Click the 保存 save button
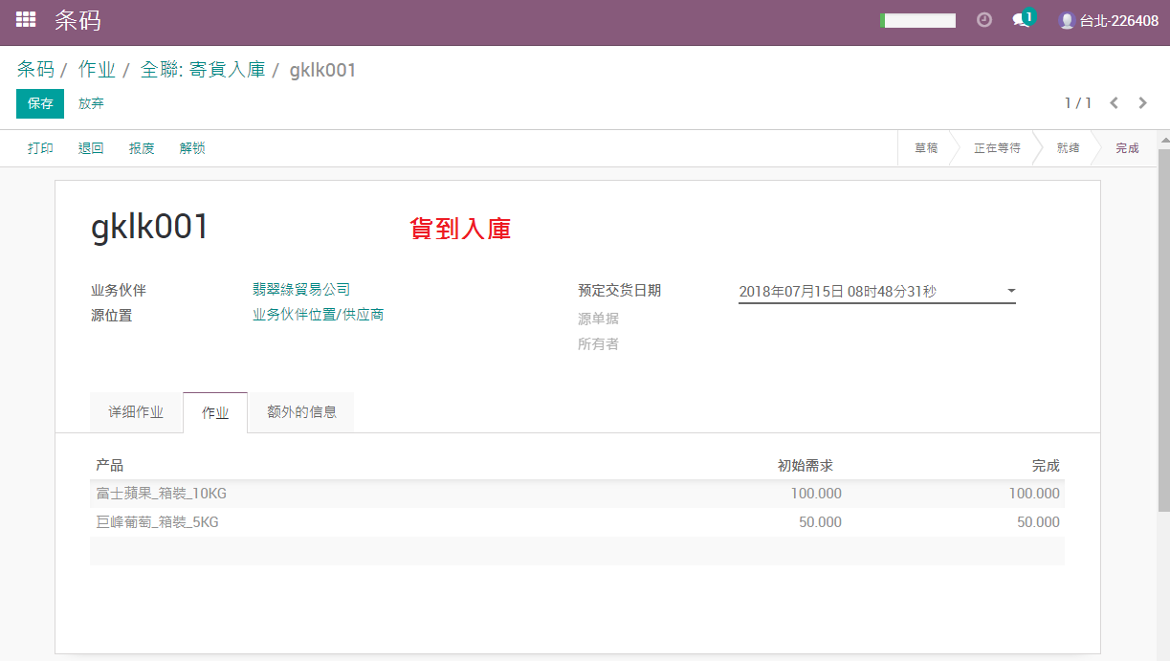This screenshot has height=661, width=1170. click(40, 103)
